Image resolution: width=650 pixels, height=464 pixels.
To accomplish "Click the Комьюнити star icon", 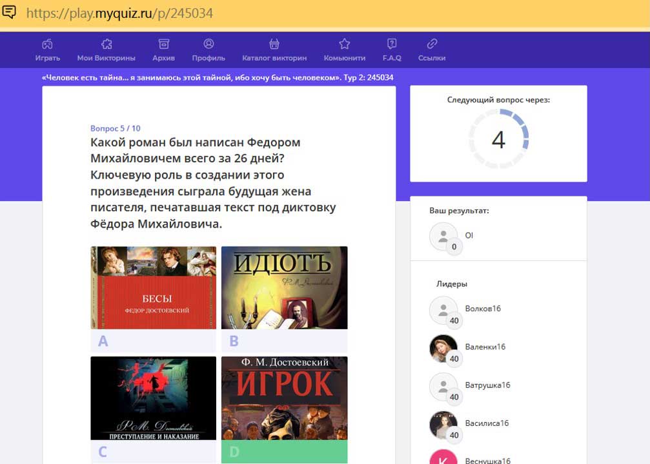I will (345, 44).
